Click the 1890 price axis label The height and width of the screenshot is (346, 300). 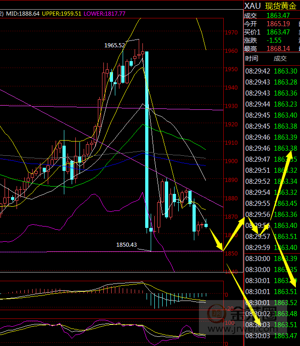tap(231, 180)
